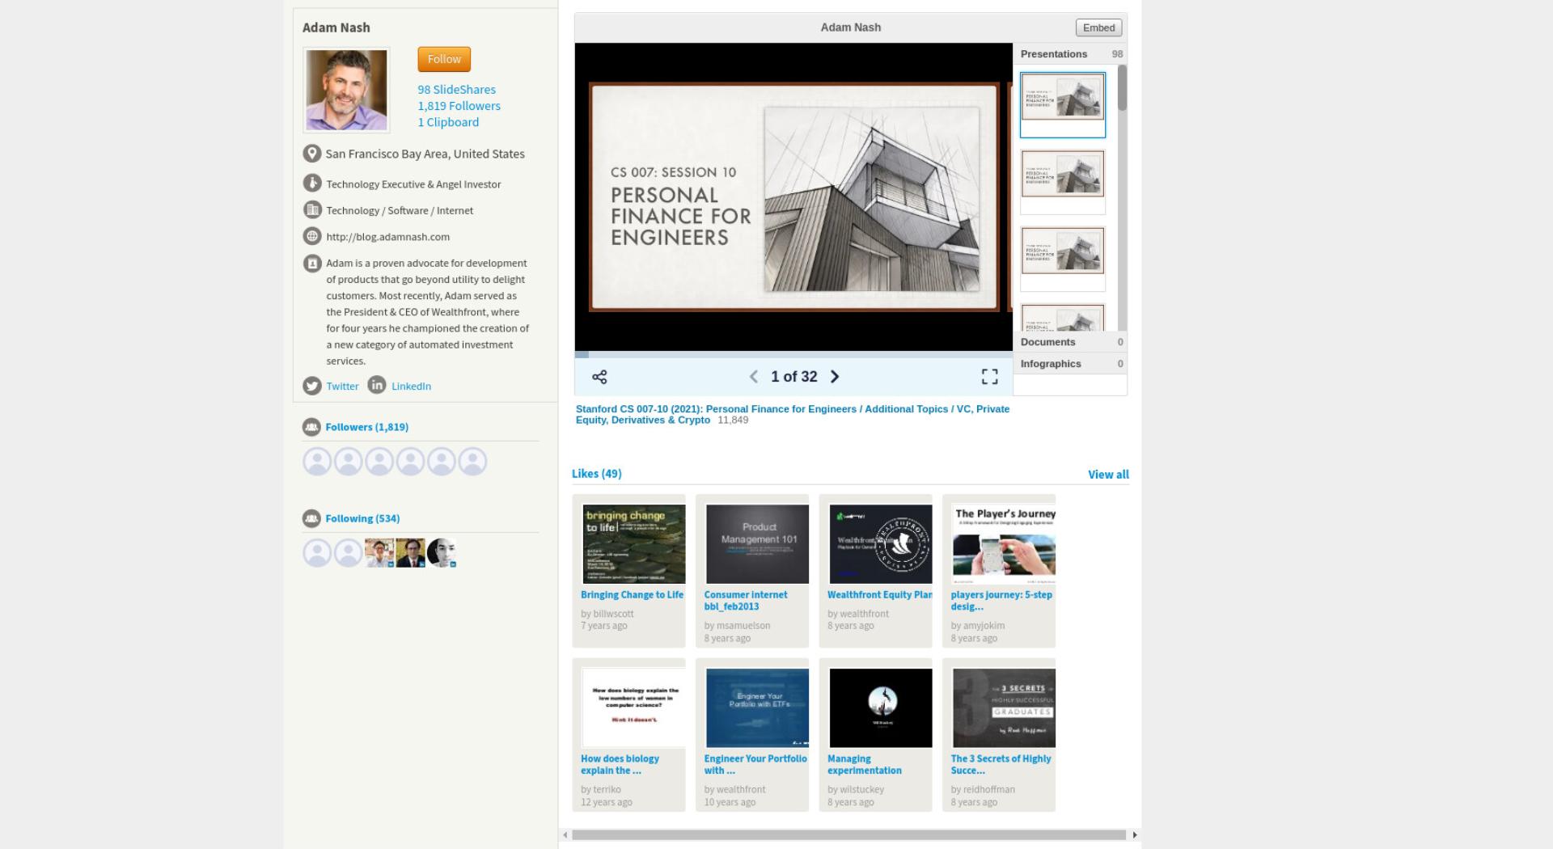Advance to the next slide arrow
Image resolution: width=1553 pixels, height=849 pixels.
835,377
